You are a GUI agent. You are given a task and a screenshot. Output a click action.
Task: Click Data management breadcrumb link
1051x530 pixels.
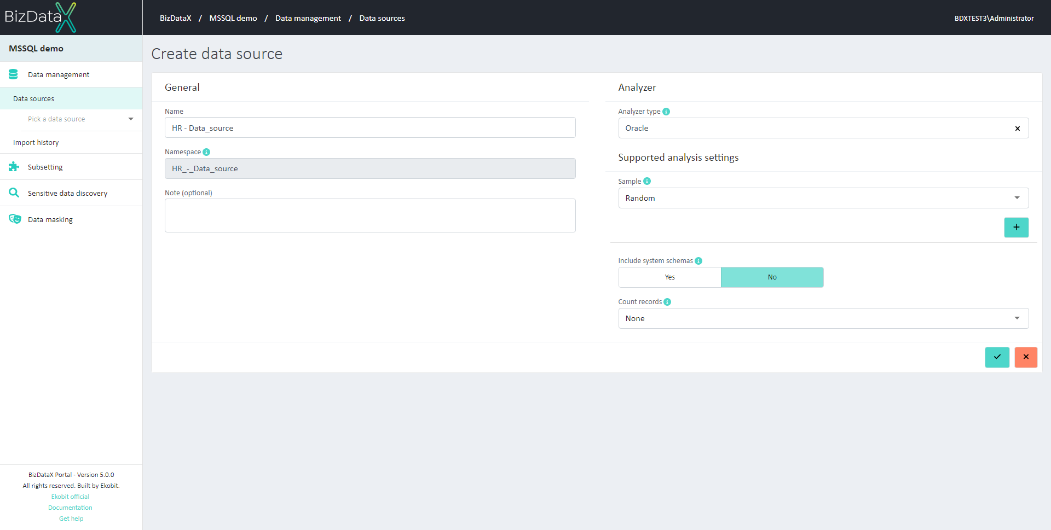308,18
